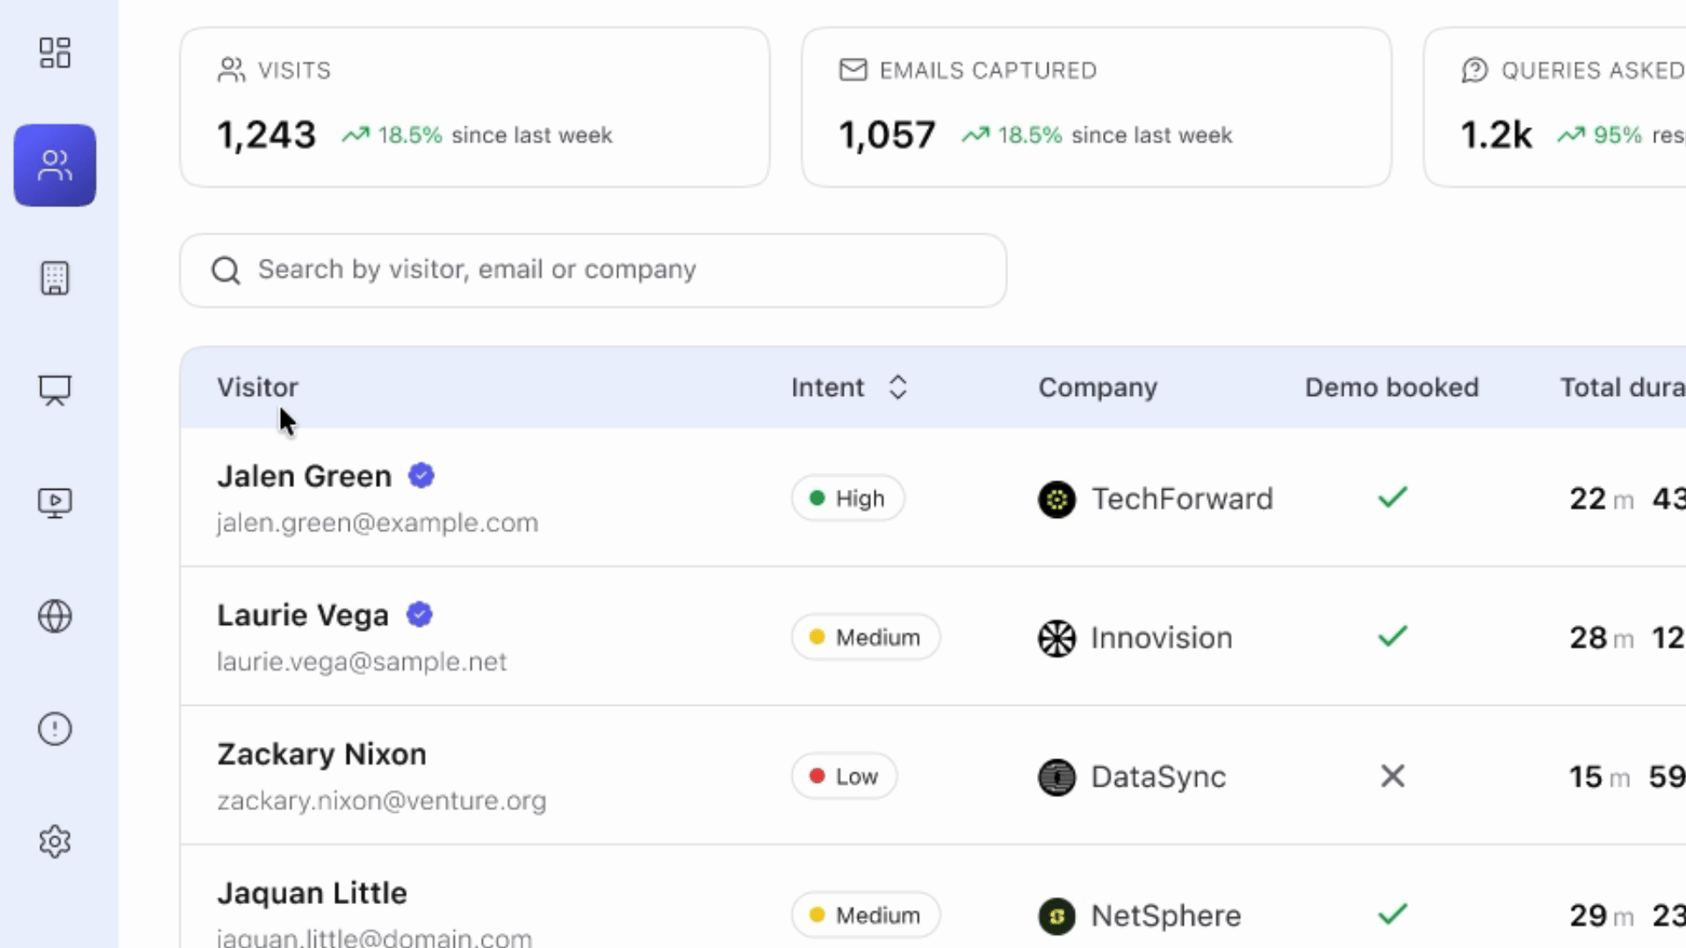The width and height of the screenshot is (1686, 948).
Task: Click the search magnifier icon
Action: (x=226, y=270)
